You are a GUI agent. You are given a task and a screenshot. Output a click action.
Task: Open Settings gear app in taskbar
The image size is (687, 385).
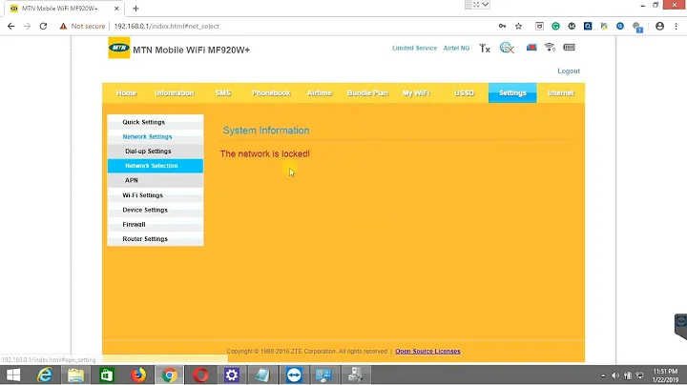click(231, 375)
